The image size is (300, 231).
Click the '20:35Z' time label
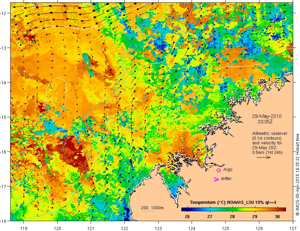pyautogui.click(x=265, y=122)
